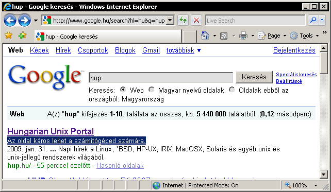Open the Beállítások link

(289, 81)
